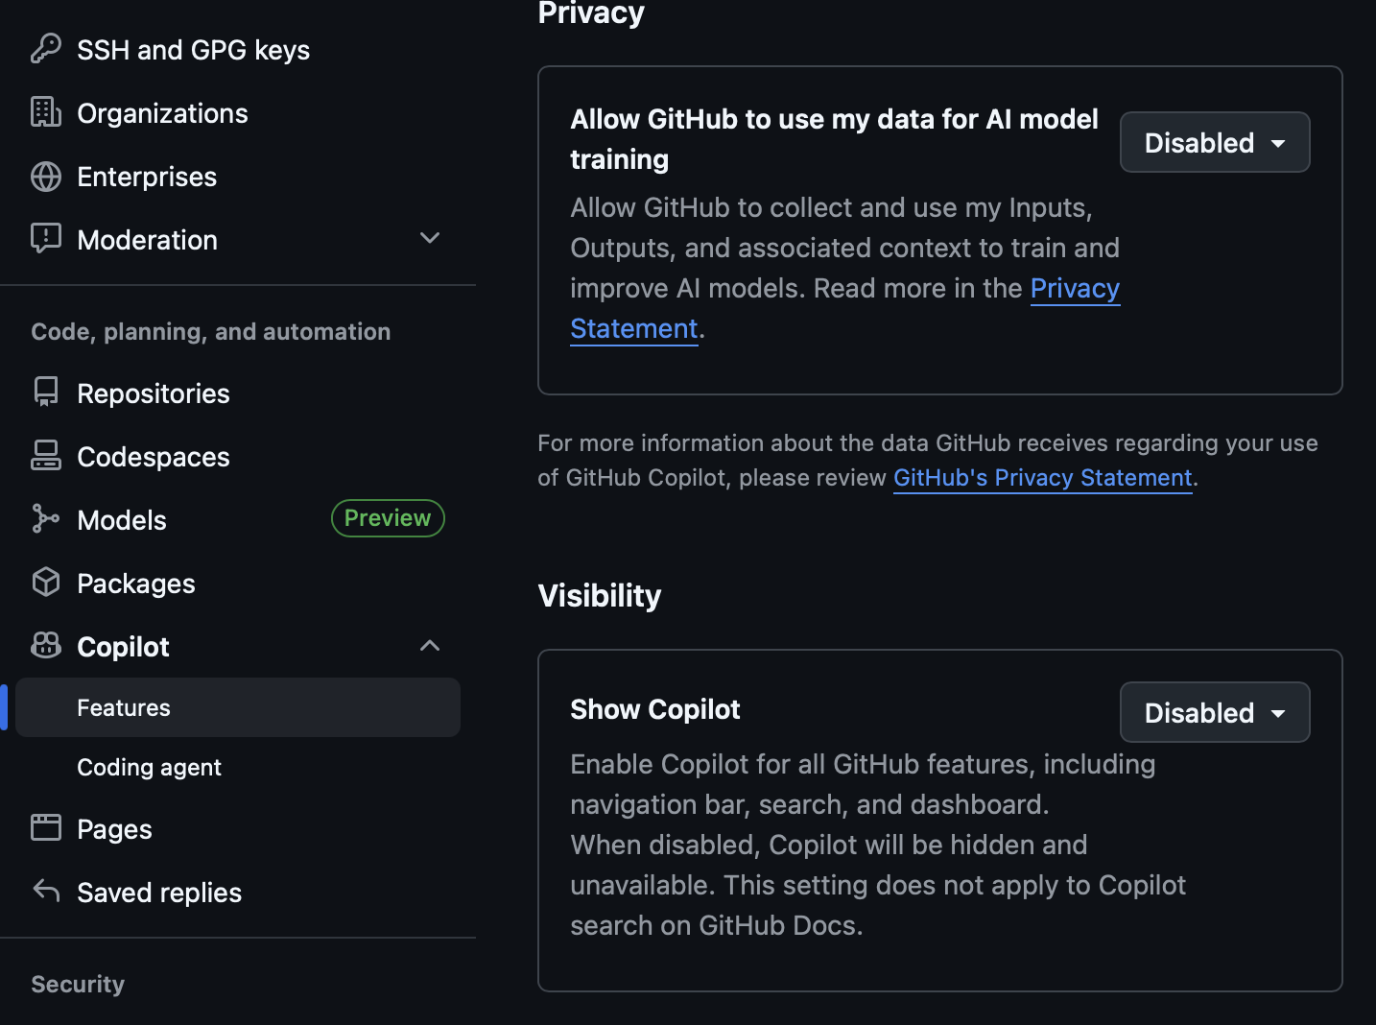Click the Saved replies arrow icon
1376x1025 pixels.
45,892
